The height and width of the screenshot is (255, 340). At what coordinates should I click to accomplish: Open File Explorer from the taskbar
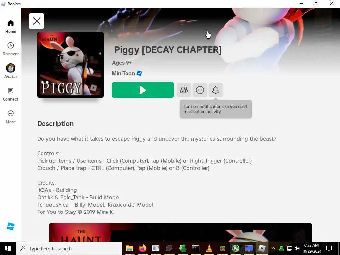pyautogui.click(x=129, y=248)
